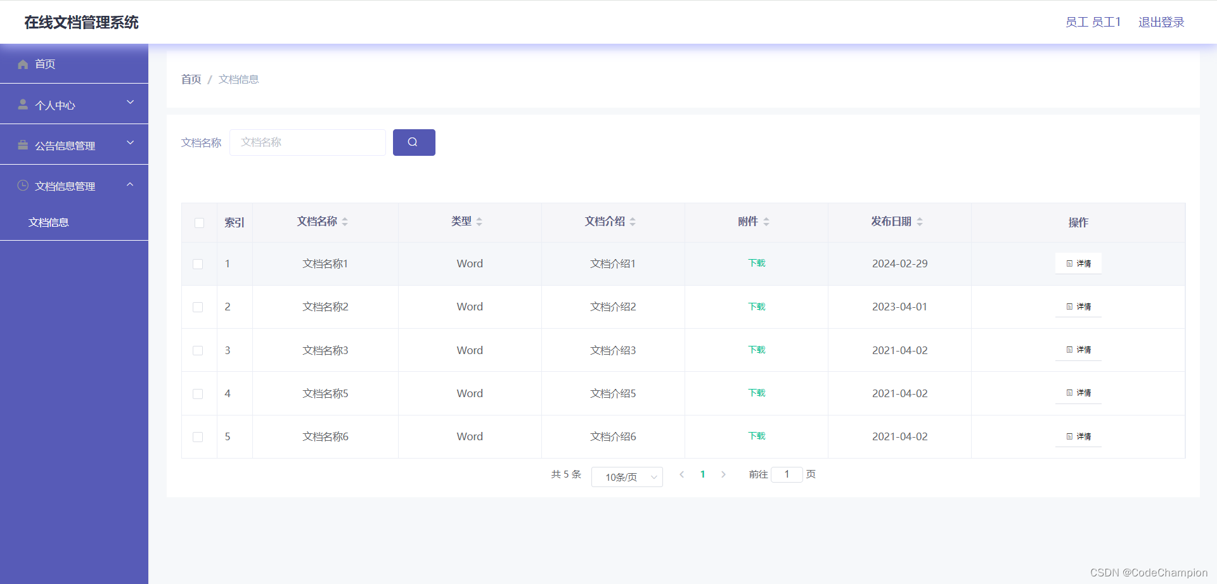Go to next page arrow

pos(723,474)
